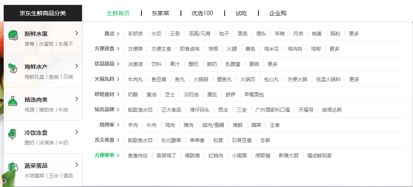
Task: Click 冰淇淋 under 冷饮冻食
Action: click(46, 143)
